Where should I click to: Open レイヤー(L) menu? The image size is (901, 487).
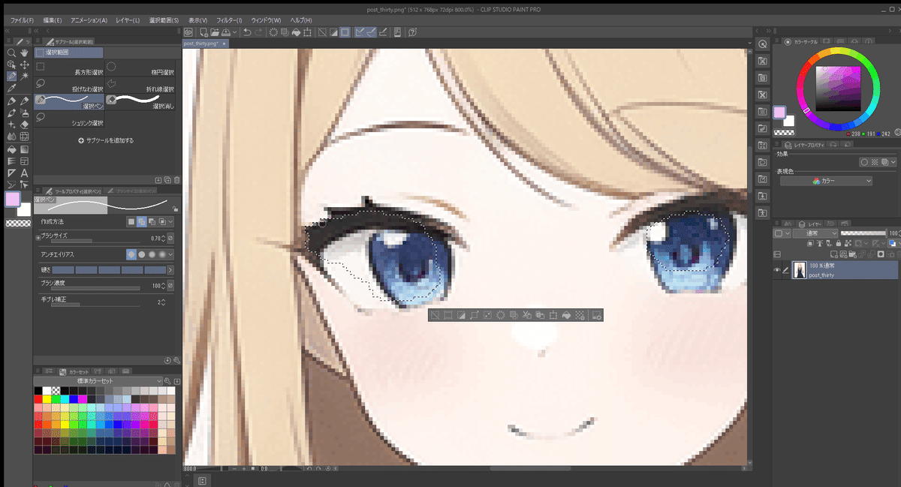[x=127, y=20]
